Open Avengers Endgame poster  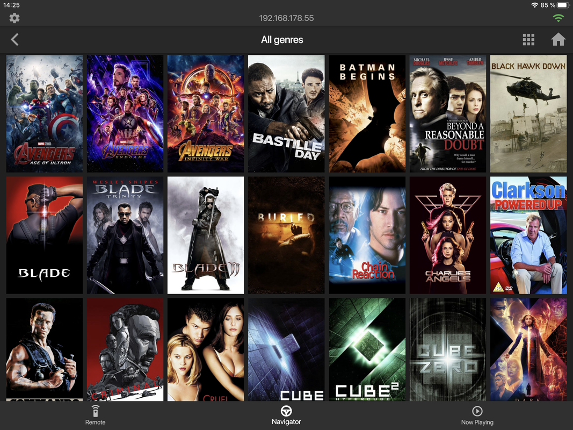(x=125, y=114)
